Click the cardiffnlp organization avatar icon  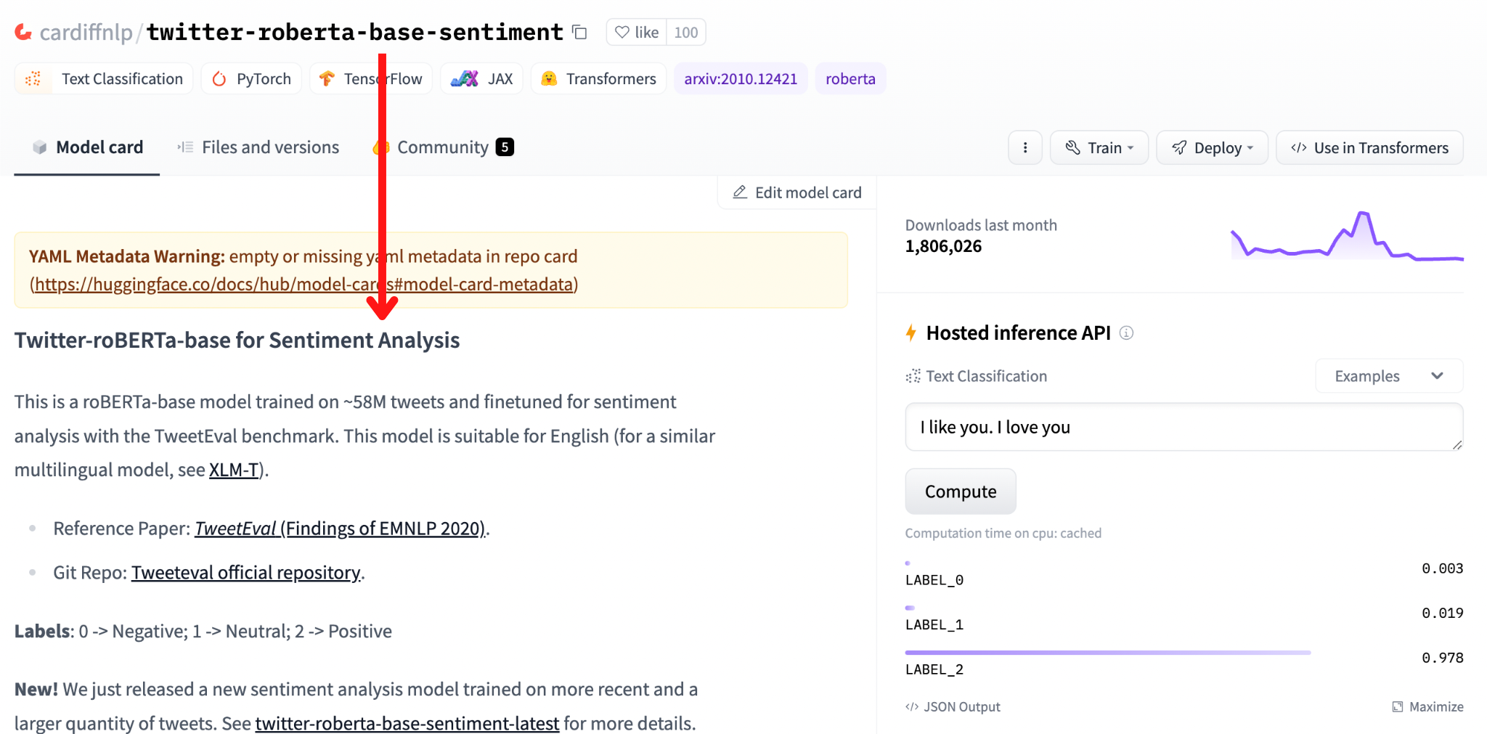[x=24, y=32]
